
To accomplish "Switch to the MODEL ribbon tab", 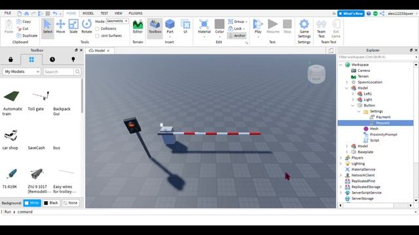I will (x=88, y=13).
